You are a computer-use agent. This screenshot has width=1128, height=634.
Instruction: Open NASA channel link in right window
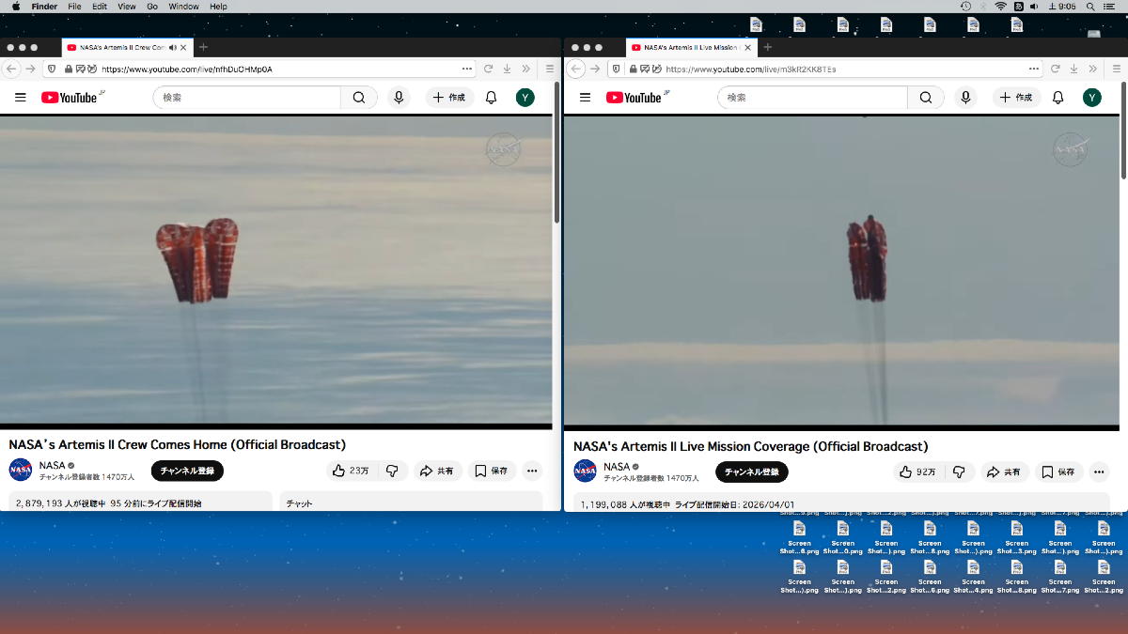click(617, 467)
